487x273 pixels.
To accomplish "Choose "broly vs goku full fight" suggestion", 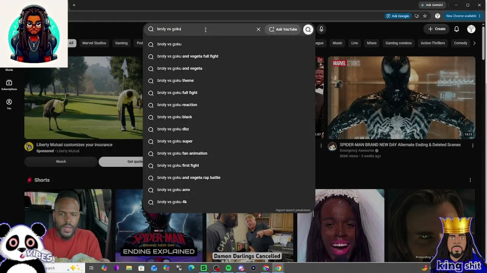I will (x=229, y=93).
